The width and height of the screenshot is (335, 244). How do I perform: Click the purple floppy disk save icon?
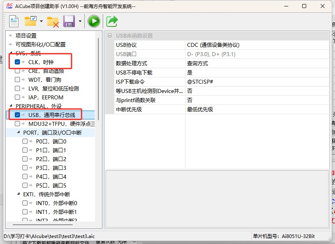(69, 21)
